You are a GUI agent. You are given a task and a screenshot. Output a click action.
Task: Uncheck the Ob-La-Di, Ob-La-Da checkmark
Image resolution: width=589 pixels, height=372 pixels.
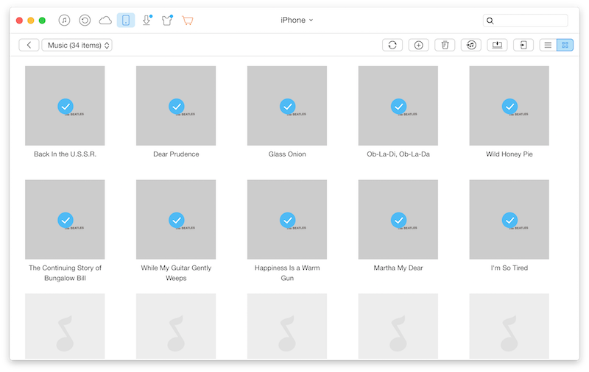pyautogui.click(x=398, y=107)
